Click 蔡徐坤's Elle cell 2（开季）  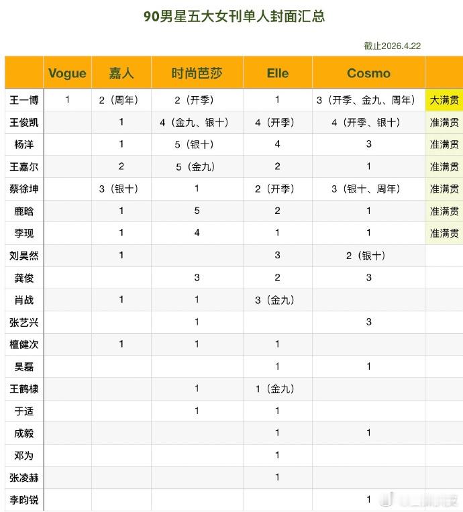pos(278,189)
